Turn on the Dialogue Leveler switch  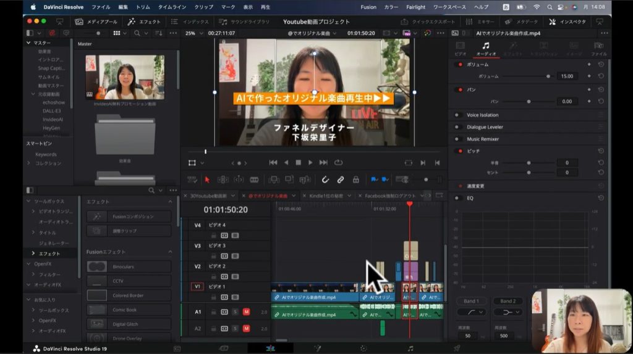click(458, 127)
